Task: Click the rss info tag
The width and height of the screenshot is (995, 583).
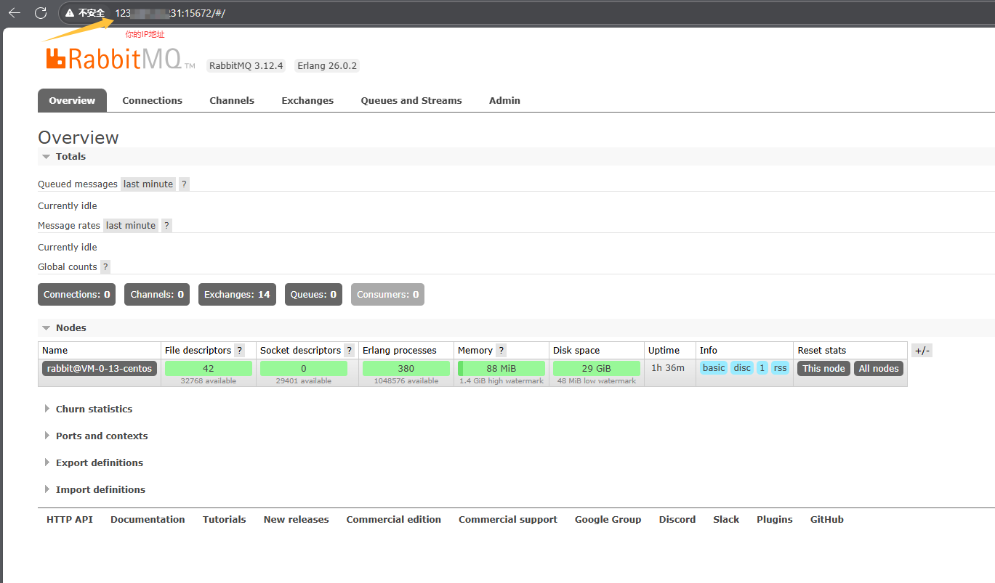Action: pos(780,367)
